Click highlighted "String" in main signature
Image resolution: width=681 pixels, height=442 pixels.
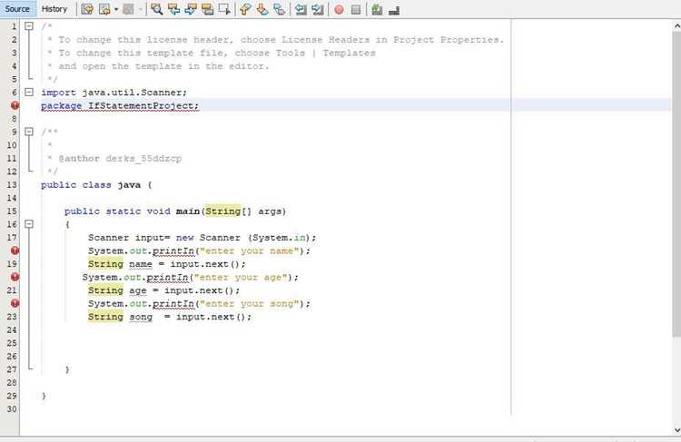coord(222,211)
